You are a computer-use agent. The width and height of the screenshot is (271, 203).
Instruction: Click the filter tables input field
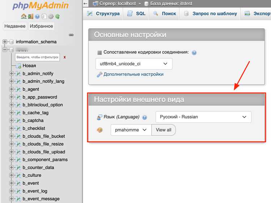pos(37,57)
